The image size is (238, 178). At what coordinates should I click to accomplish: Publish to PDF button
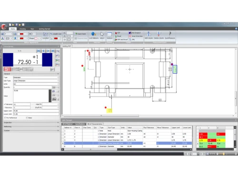(x=118, y=33)
